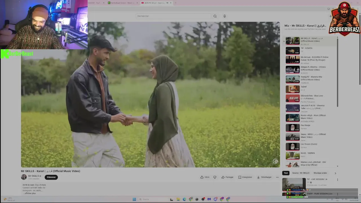Click the YouTube search magnifier icon
This screenshot has width=361, height=203.
point(215,16)
